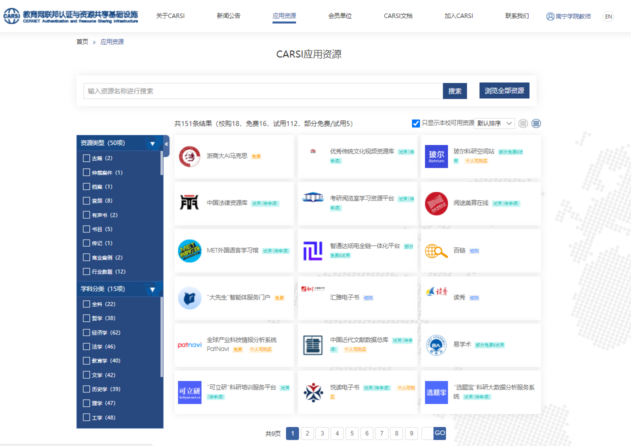Collapse the 学科分类 filter section
Screen dimensions: 631x446
coord(152,289)
